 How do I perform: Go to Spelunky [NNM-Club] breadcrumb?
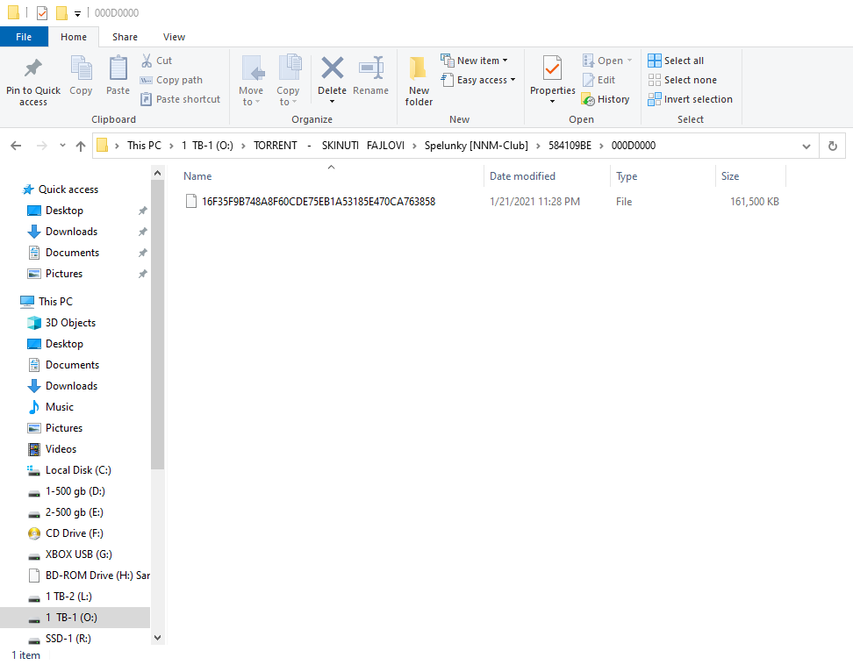point(476,146)
